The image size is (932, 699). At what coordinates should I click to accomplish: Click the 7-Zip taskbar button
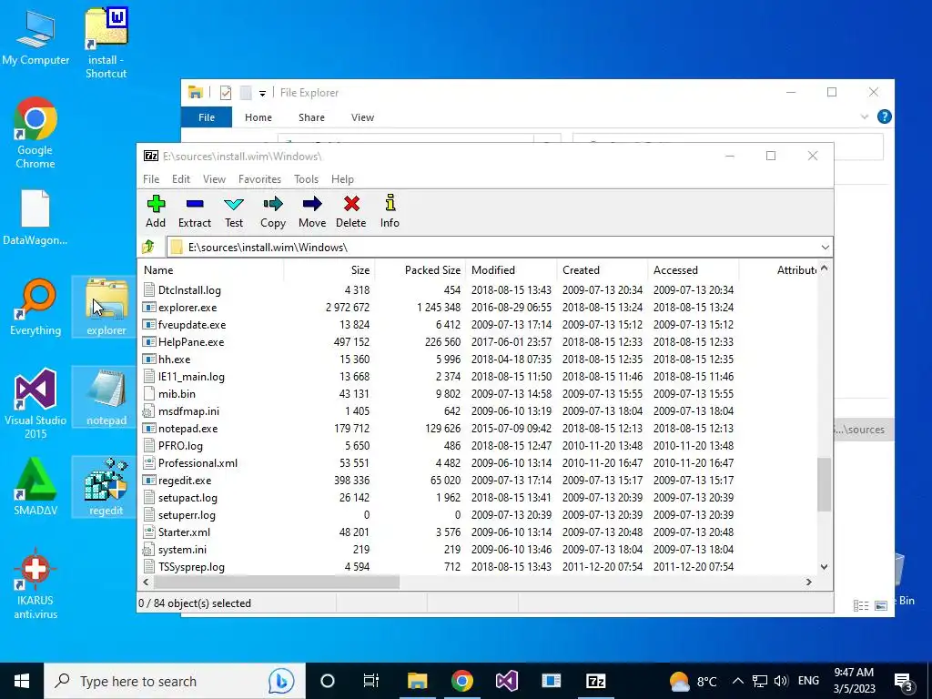click(x=595, y=681)
